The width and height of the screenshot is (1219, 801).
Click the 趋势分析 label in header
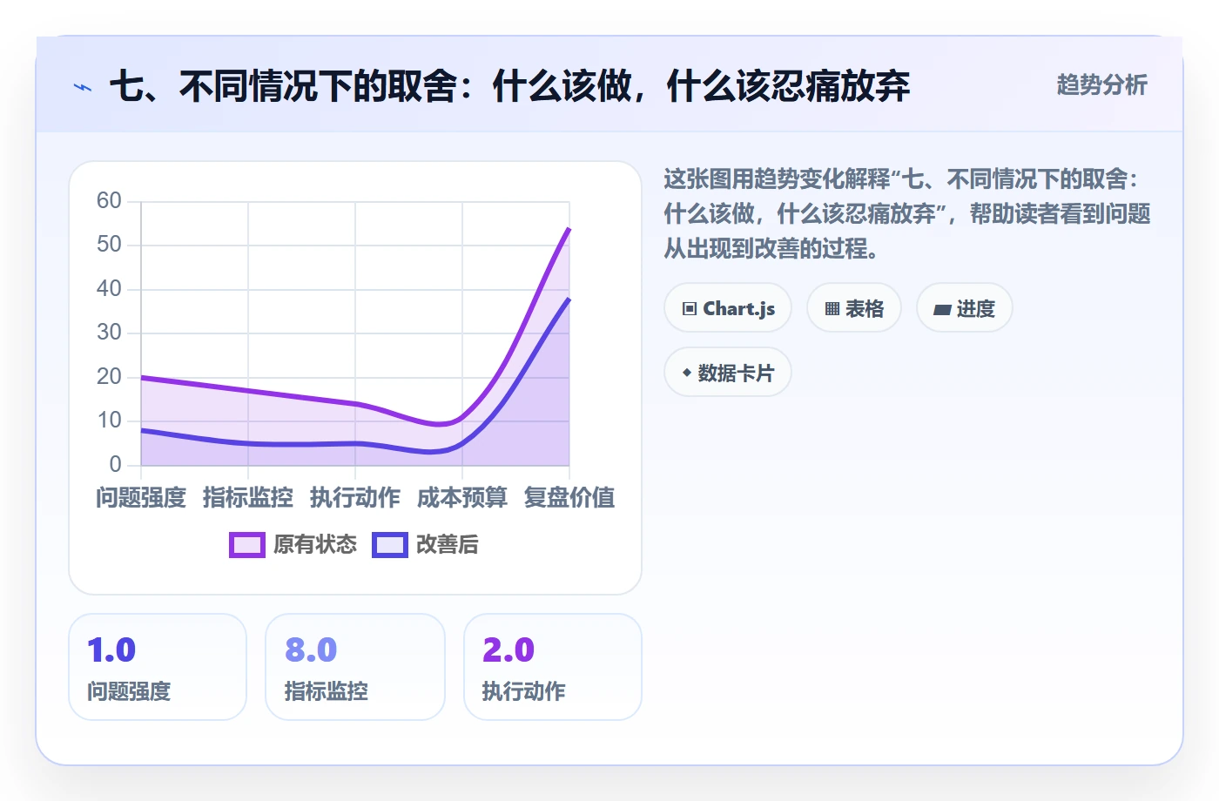tap(1101, 85)
